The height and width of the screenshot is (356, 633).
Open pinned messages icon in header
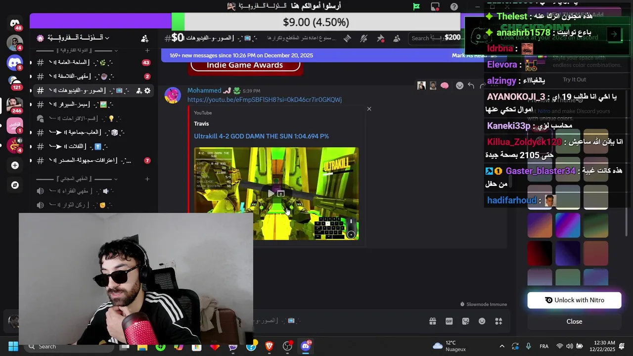click(380, 38)
